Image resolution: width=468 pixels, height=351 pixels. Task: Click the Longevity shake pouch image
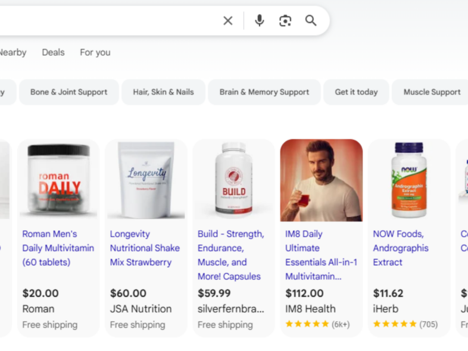coord(146,180)
